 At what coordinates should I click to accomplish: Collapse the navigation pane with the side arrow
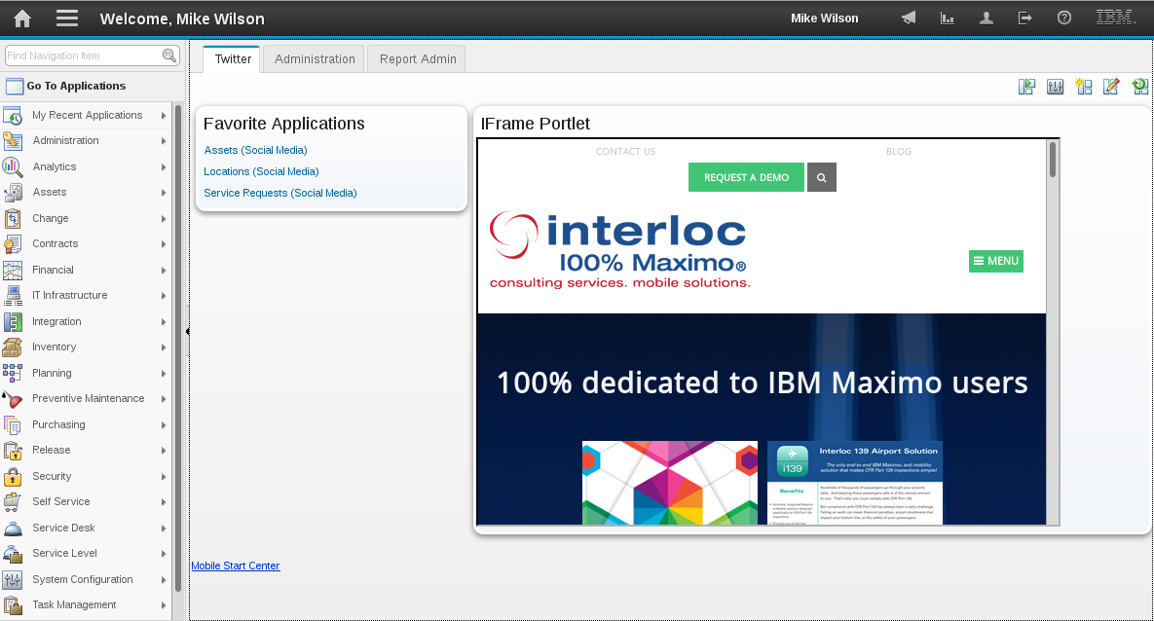click(x=186, y=331)
